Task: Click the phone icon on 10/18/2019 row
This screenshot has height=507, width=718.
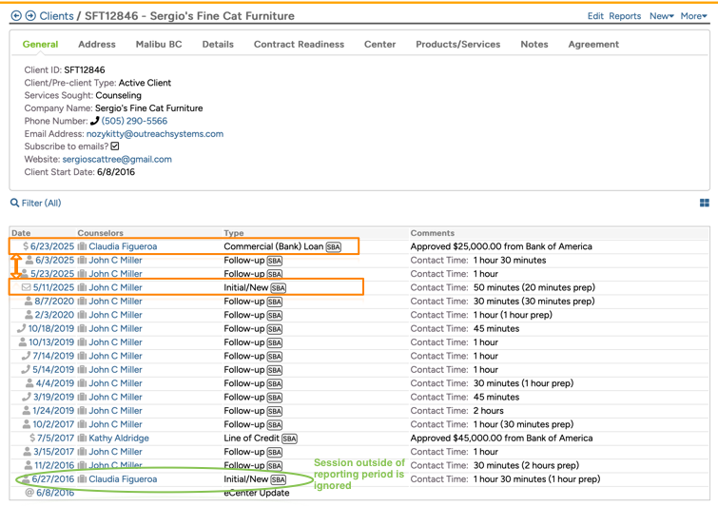Action: click(x=22, y=329)
